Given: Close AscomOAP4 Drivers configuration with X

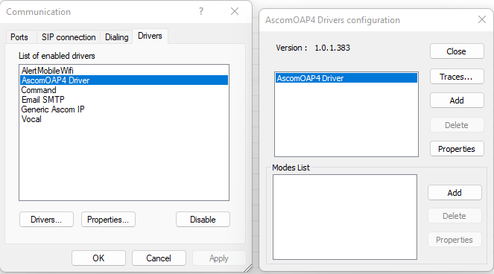Looking at the screenshot, I should click(482, 19).
